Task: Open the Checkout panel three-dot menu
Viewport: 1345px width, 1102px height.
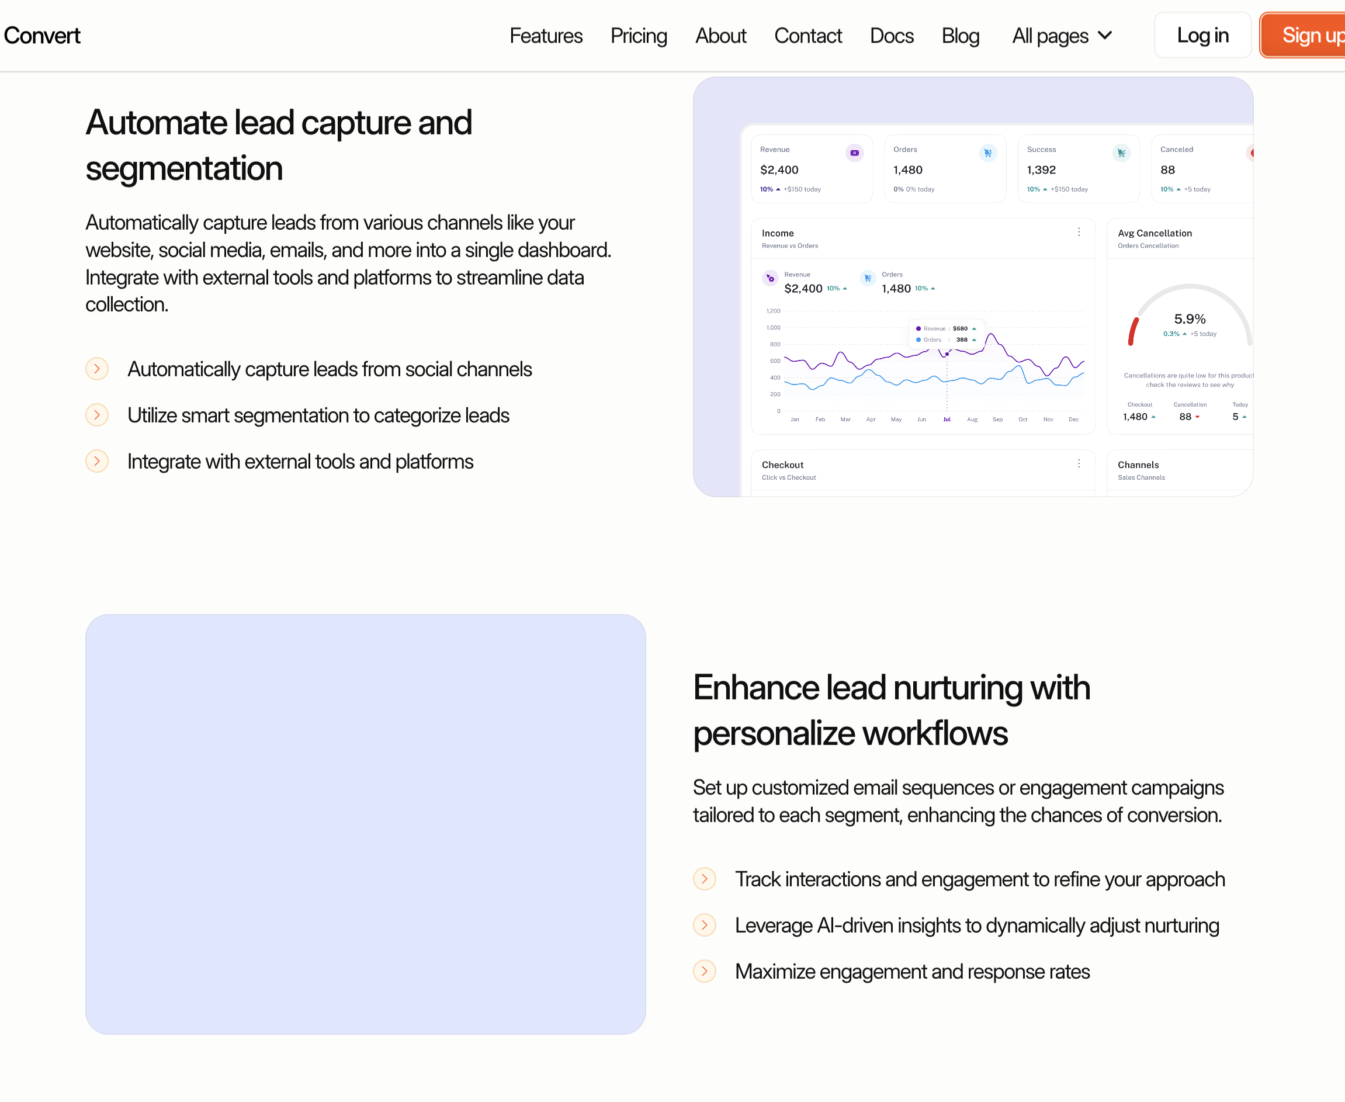Action: [1079, 464]
